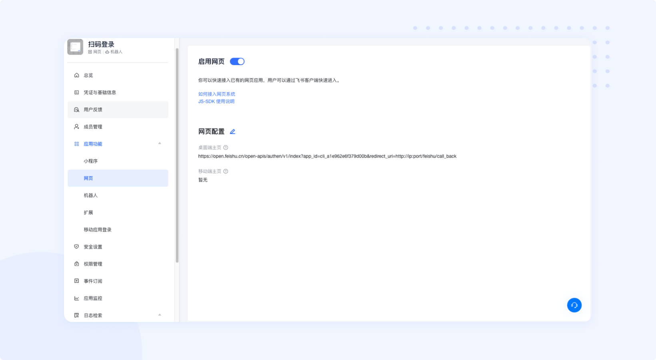Open the JS-SDK 使用说明 link
The height and width of the screenshot is (360, 656).
(216, 102)
